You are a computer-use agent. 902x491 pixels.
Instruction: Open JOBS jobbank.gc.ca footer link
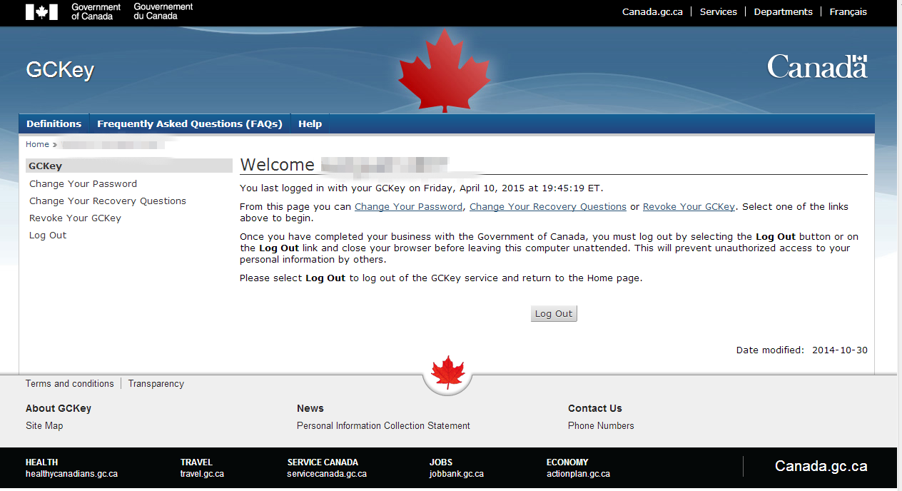(x=457, y=467)
